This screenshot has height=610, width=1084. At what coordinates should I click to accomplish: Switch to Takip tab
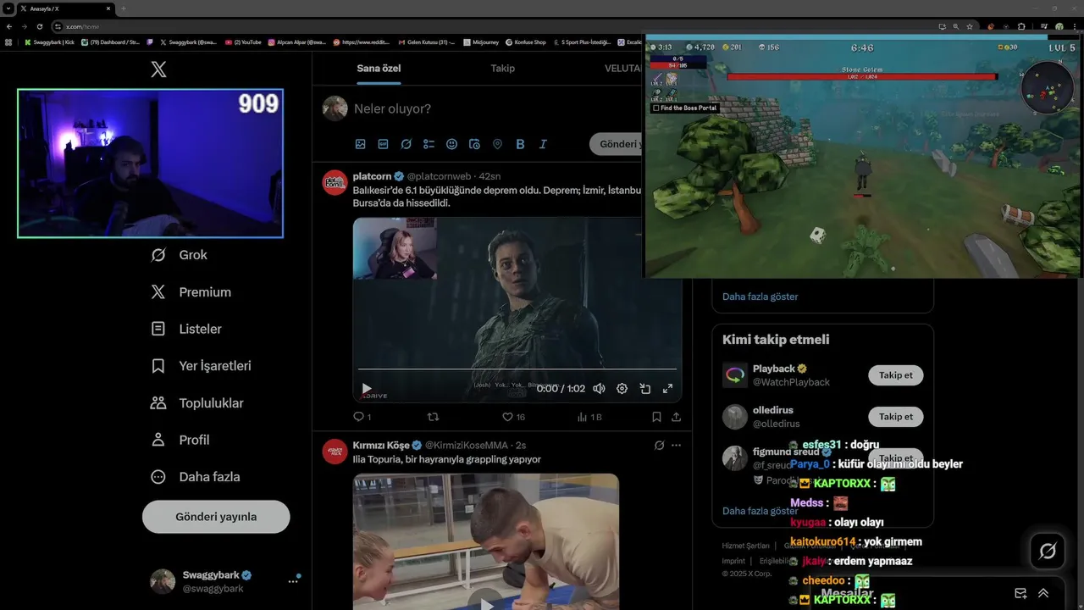502,69
